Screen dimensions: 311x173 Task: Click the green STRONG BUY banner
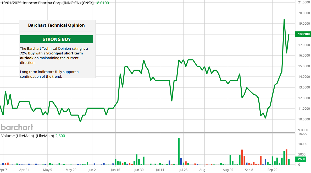point(57,39)
